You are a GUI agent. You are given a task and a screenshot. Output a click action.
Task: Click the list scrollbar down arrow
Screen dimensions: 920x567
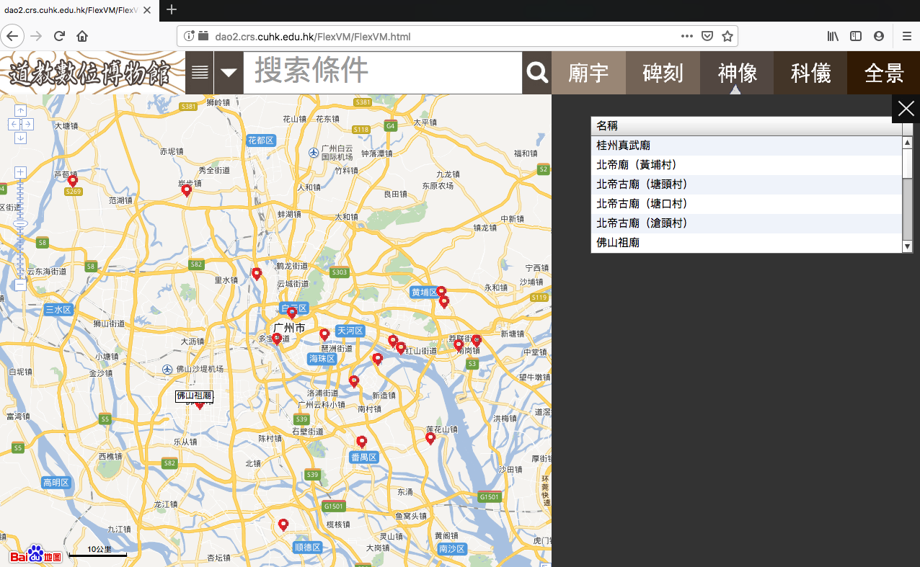pyautogui.click(x=907, y=247)
